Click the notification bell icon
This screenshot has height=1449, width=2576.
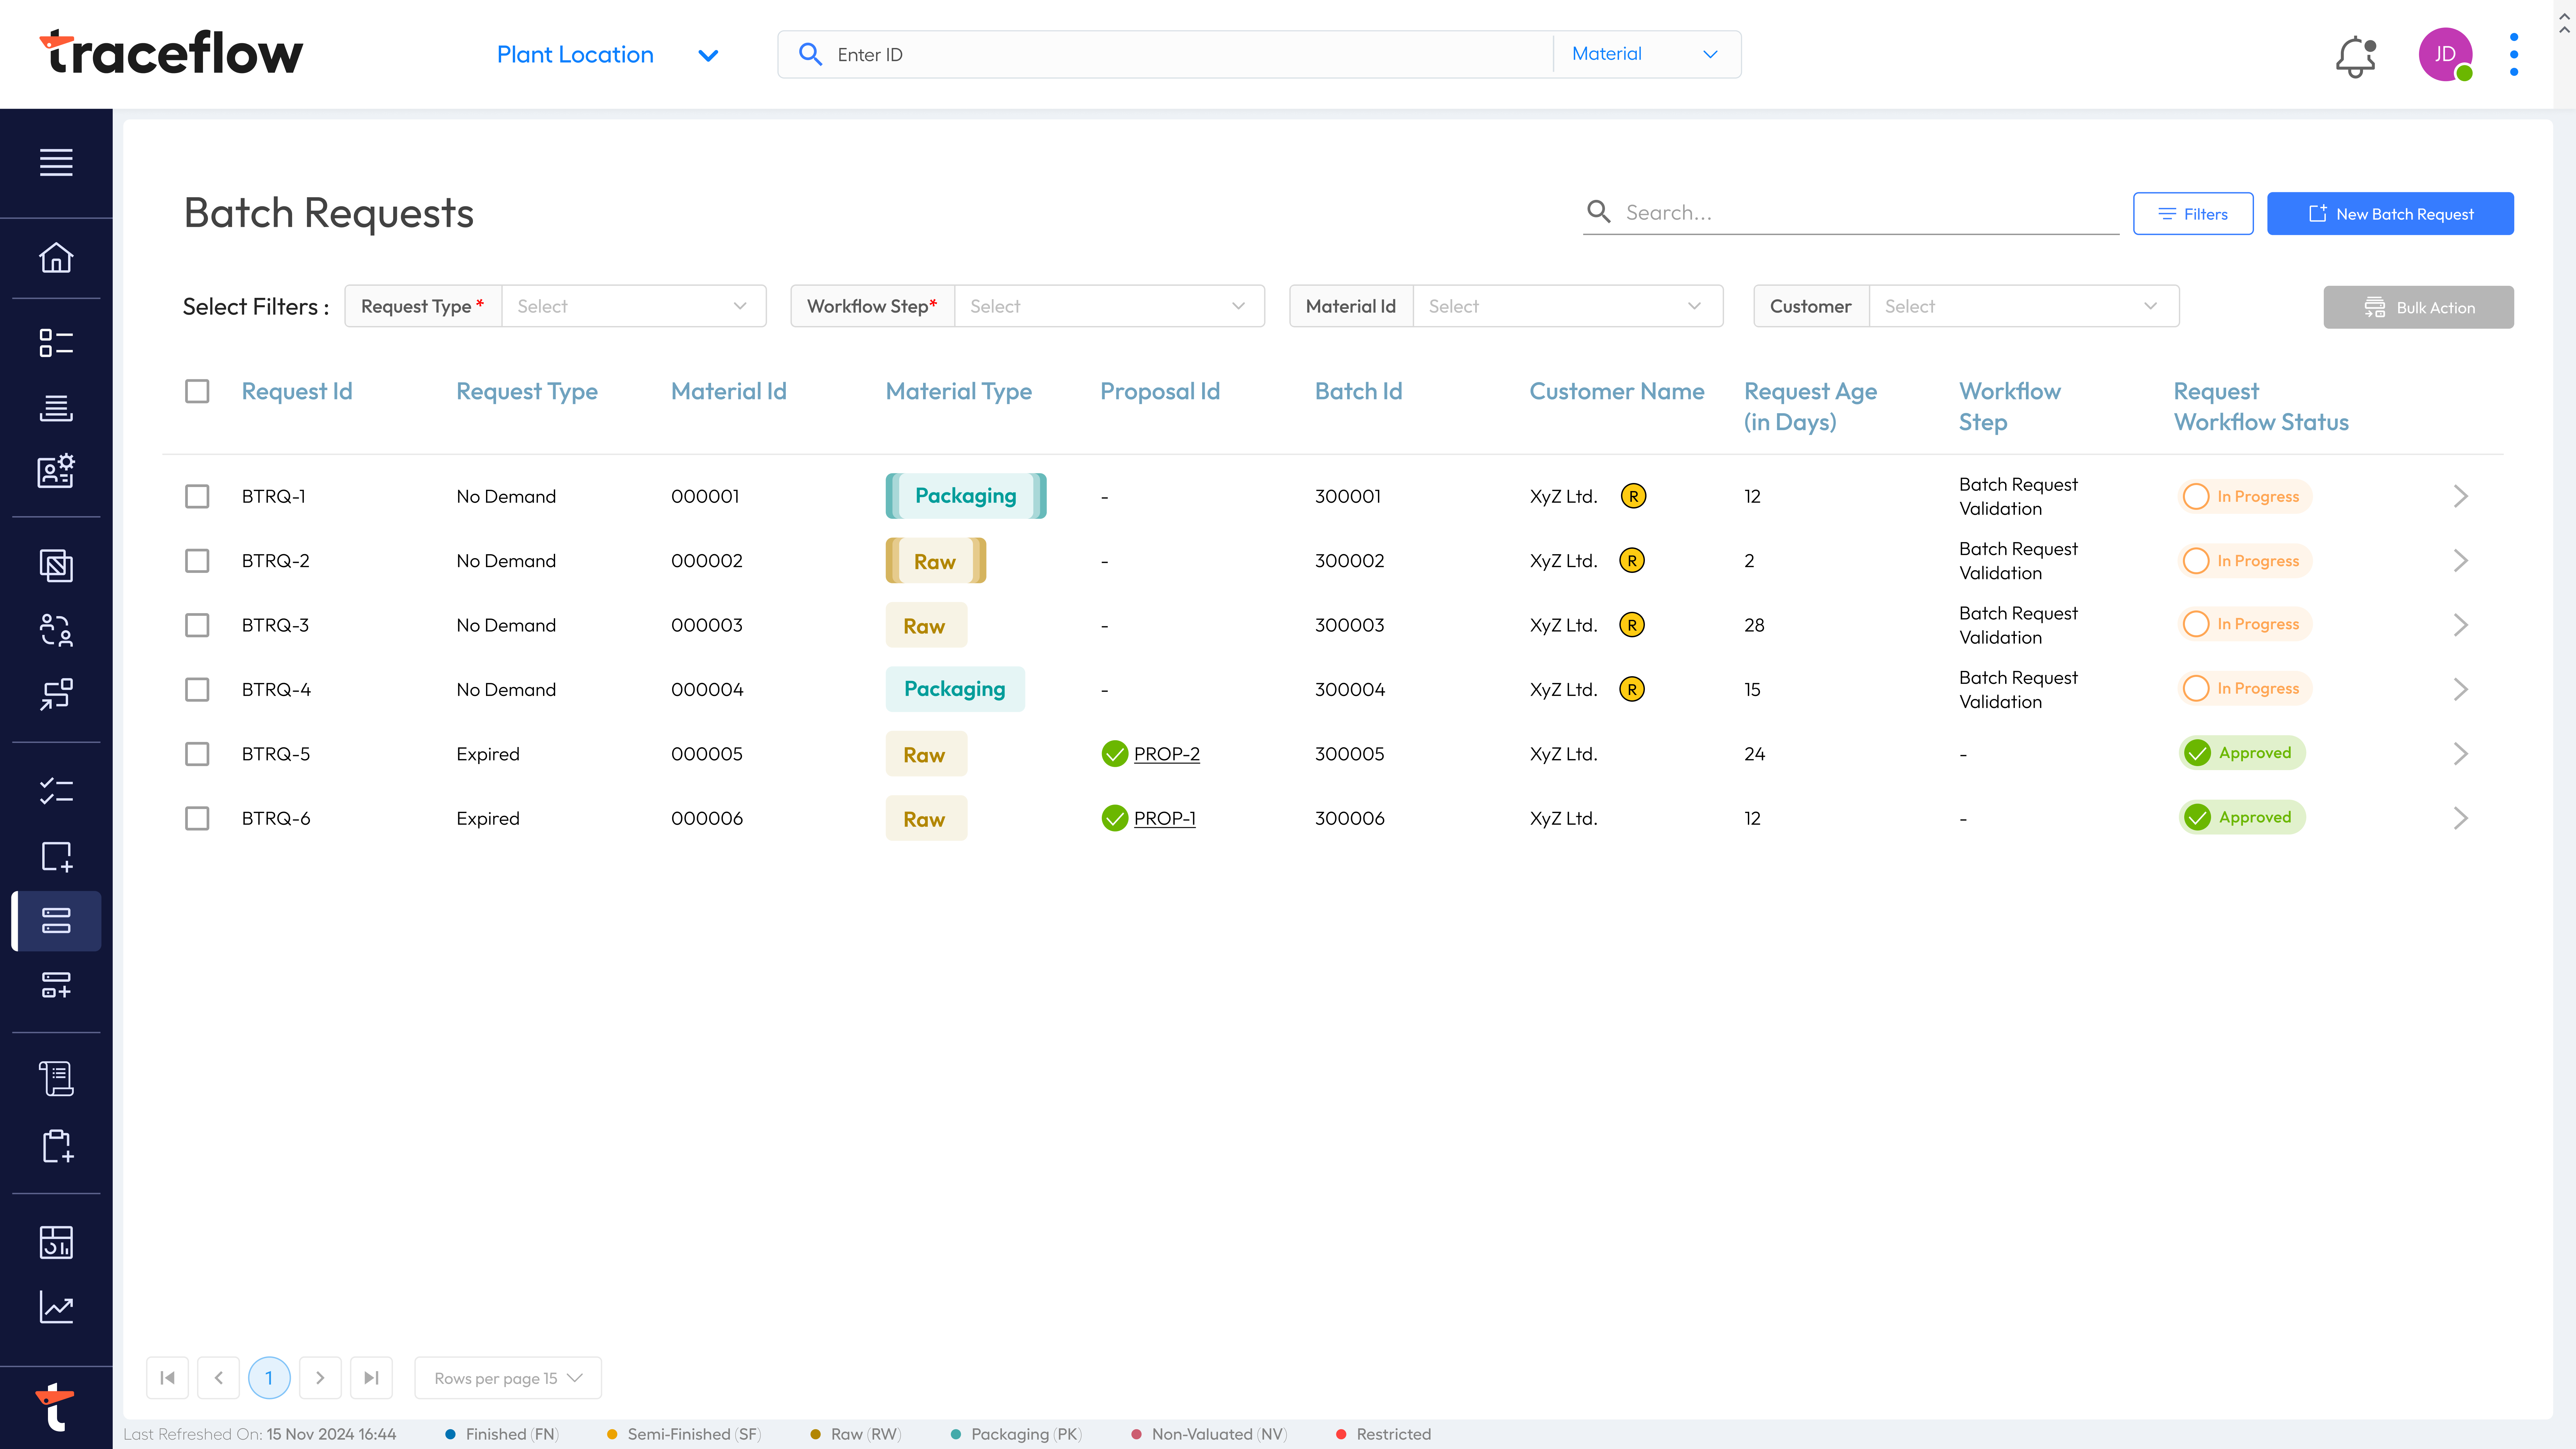2355,56
